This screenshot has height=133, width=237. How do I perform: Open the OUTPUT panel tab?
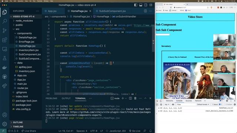pyautogui.click(x=66, y=98)
